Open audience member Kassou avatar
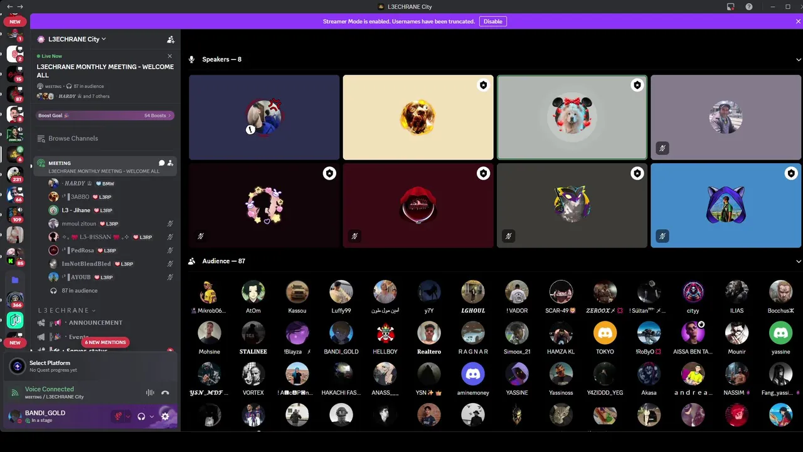The image size is (803, 452). pos(297,292)
